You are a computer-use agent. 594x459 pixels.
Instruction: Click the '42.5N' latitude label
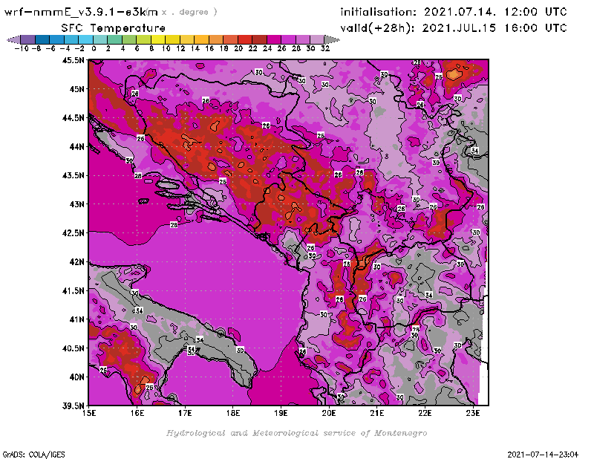pos(74,232)
